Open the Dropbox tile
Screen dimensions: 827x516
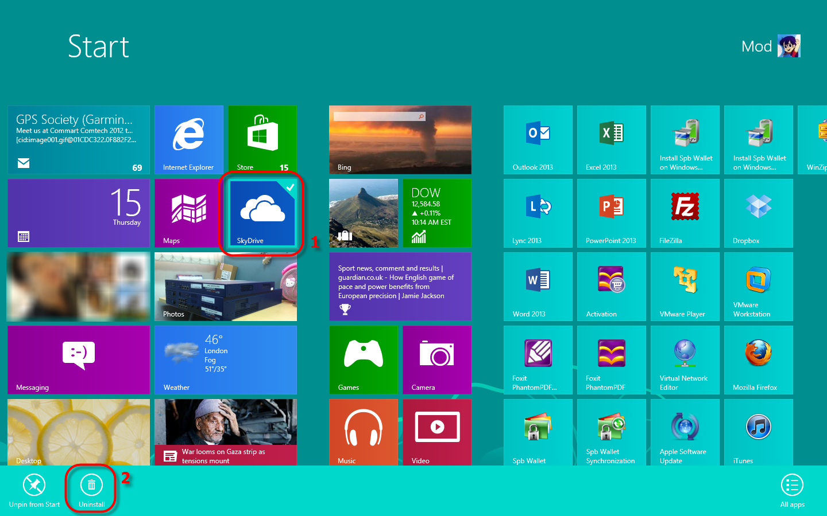coord(759,213)
